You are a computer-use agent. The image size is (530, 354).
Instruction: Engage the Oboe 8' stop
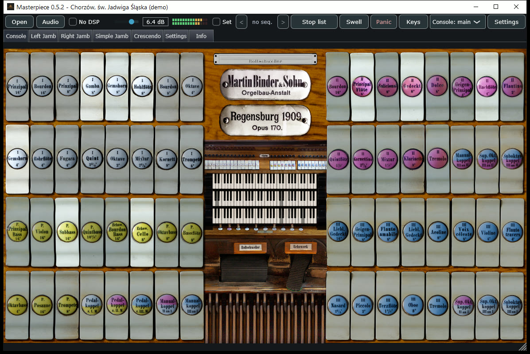pos(413,305)
